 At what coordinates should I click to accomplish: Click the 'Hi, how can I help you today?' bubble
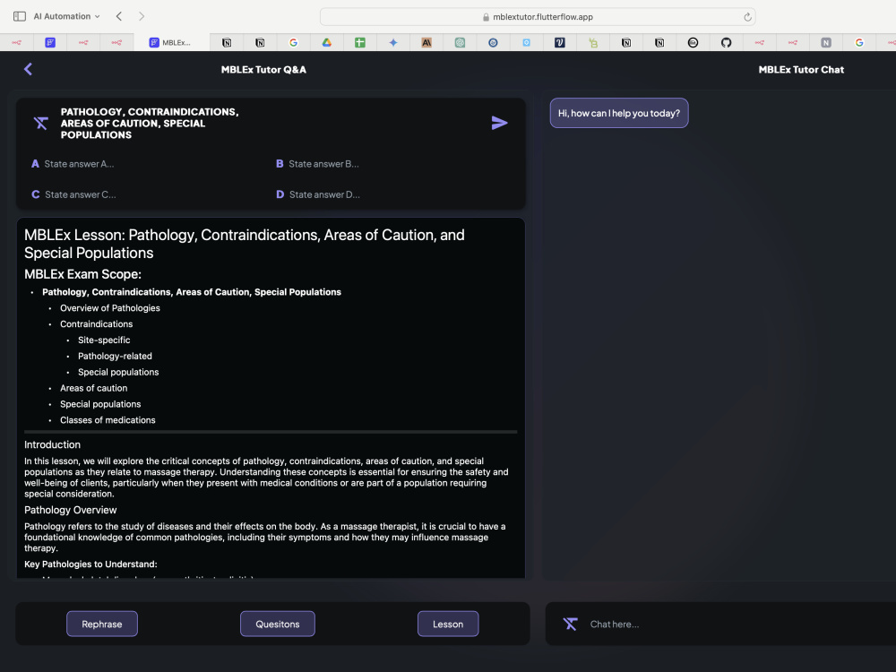(619, 113)
